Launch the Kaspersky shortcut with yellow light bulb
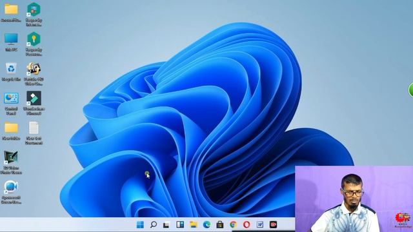The height and width of the screenshot is (232, 413). click(34, 39)
